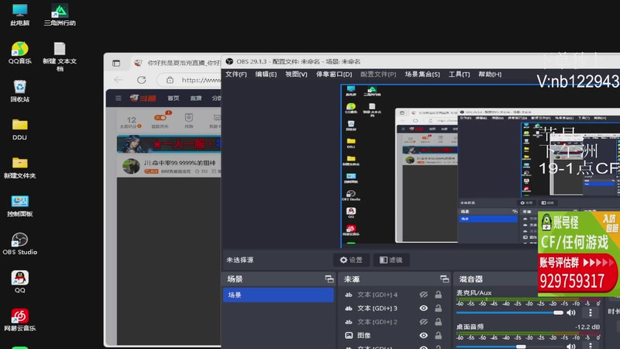Click the -12.2 dB level readout

point(587,327)
